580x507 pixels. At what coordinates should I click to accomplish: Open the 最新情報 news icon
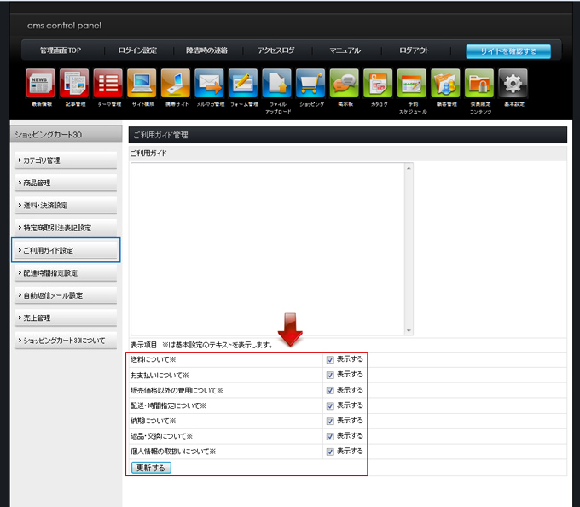(40, 84)
